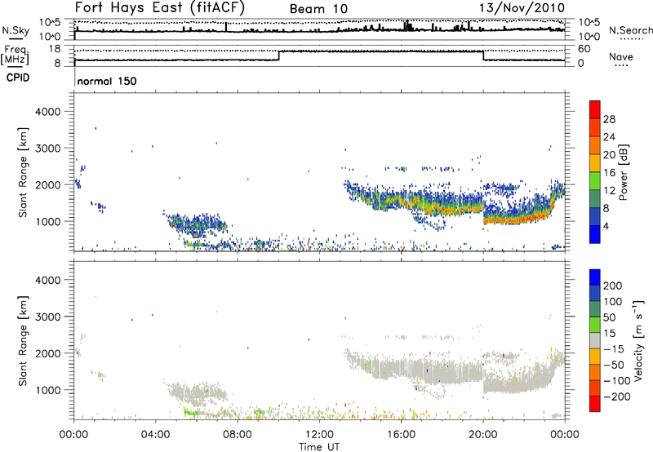Click the 'Velocity [m s⁻¹]' colorbar label

[x=638, y=340]
